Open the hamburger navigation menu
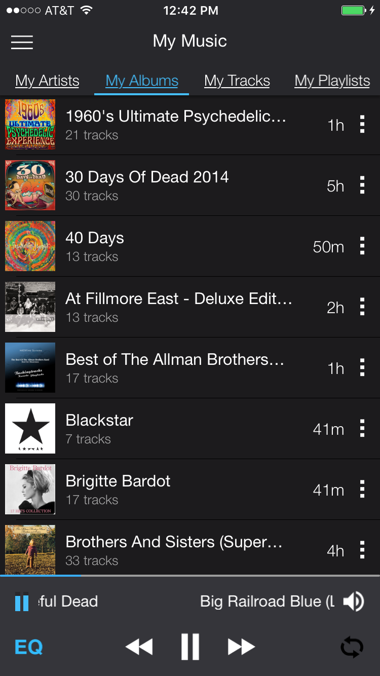The image size is (380, 676). pyautogui.click(x=22, y=42)
